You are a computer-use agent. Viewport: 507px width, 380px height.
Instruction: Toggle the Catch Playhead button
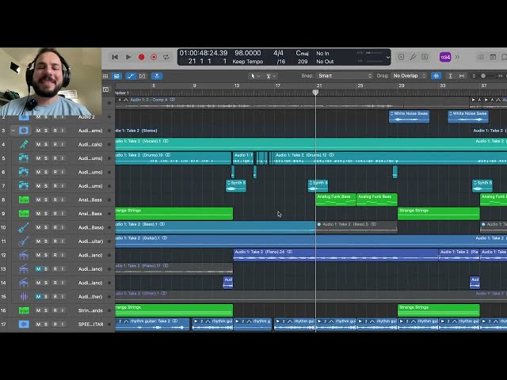click(x=157, y=76)
